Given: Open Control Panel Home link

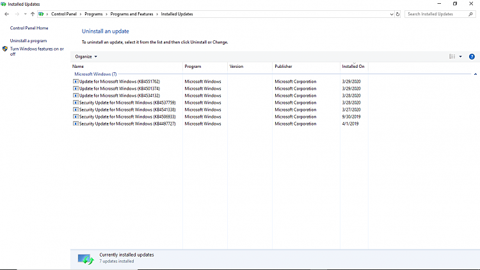Looking at the screenshot, I should pyautogui.click(x=29, y=28).
